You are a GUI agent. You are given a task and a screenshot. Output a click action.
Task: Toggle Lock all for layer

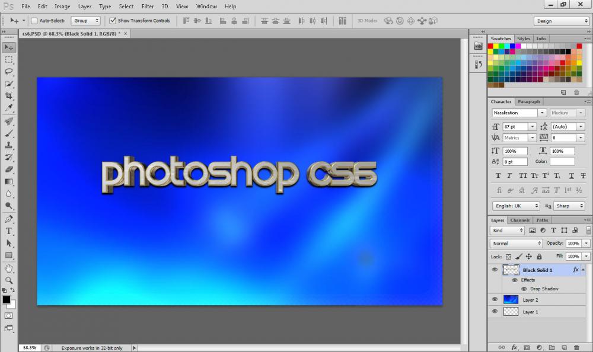tap(539, 257)
